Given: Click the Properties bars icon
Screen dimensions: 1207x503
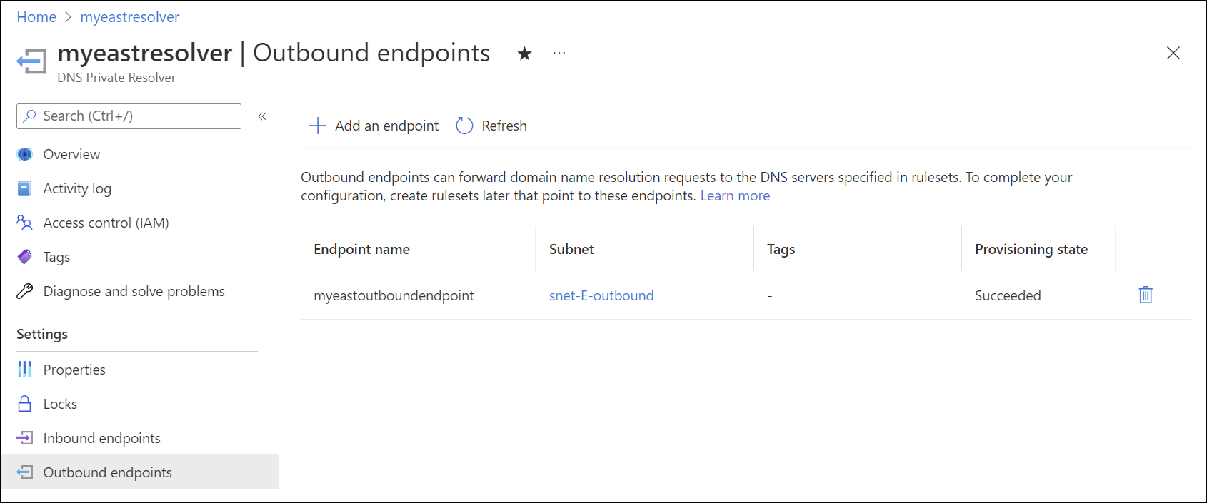Looking at the screenshot, I should (x=24, y=369).
